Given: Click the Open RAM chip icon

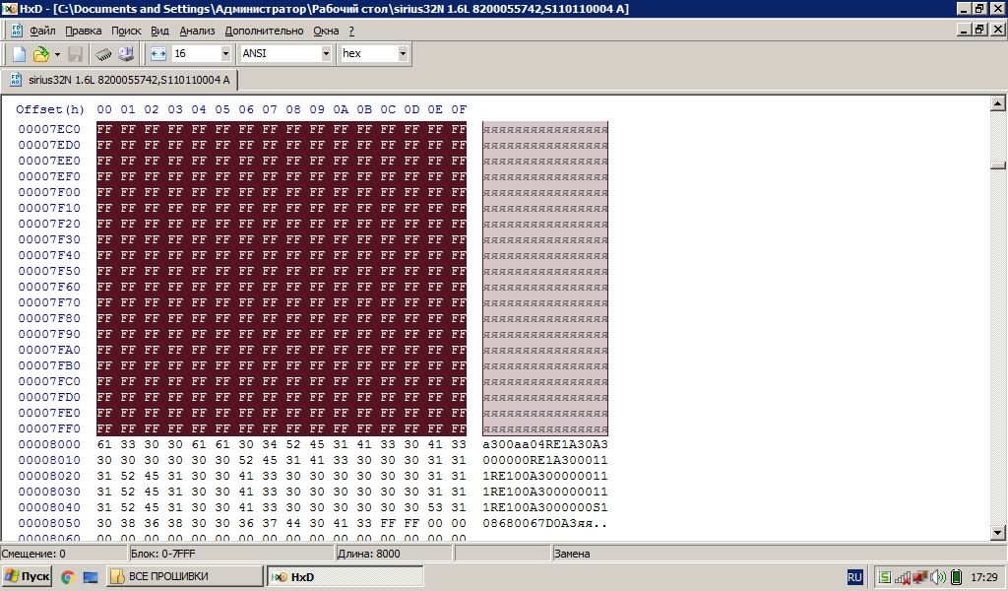Looking at the screenshot, I should point(102,54).
